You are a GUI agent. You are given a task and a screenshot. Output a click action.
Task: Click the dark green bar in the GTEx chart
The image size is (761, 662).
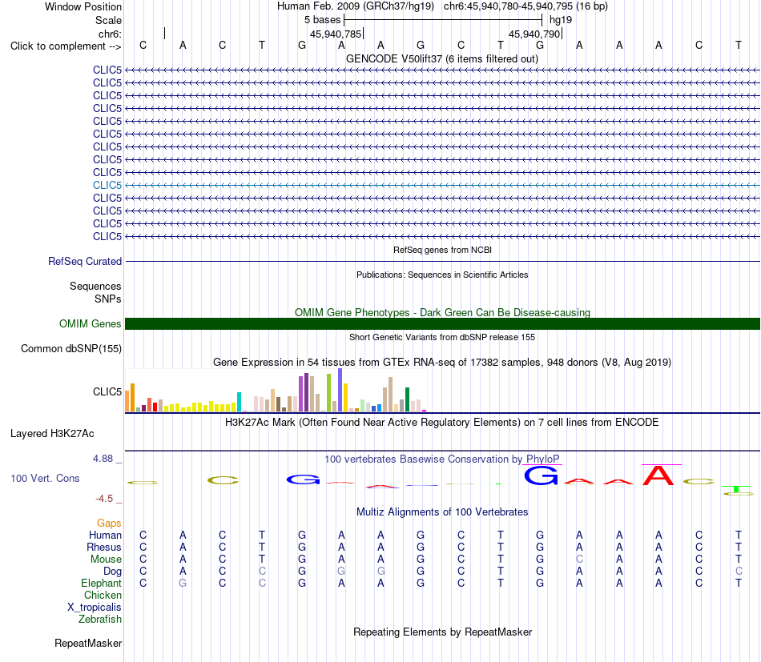click(x=407, y=399)
